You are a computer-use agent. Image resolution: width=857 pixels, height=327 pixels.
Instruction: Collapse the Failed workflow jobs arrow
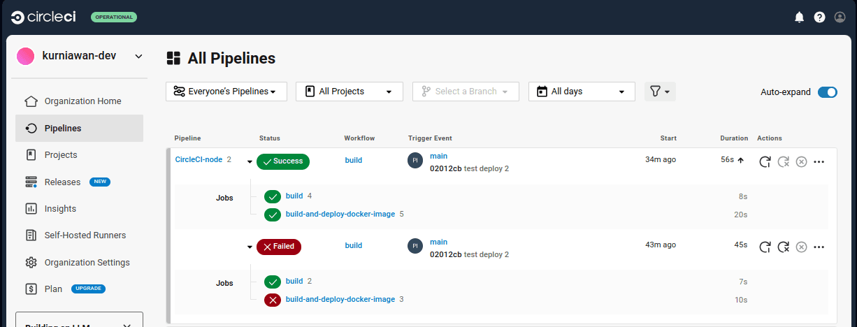(250, 247)
